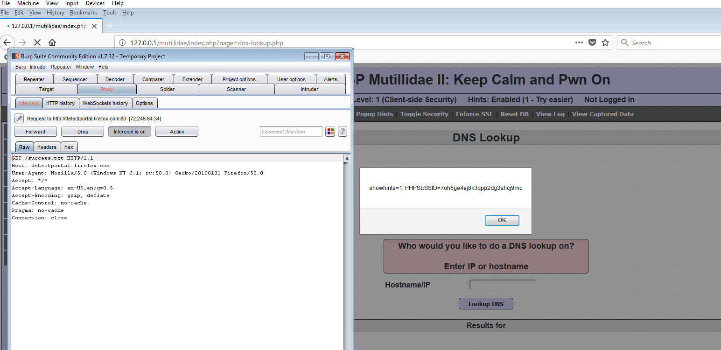Switch to the Repeater tool tab
This screenshot has height=350, width=721.
point(34,79)
